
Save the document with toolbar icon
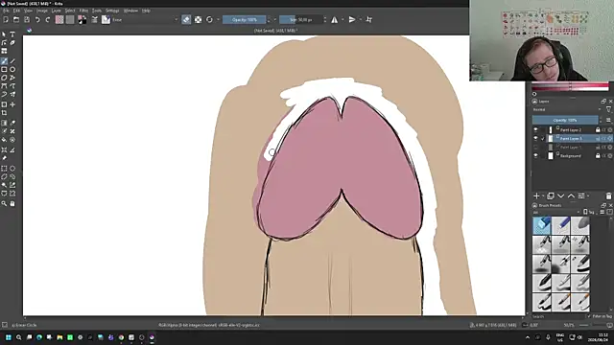[x=27, y=19]
